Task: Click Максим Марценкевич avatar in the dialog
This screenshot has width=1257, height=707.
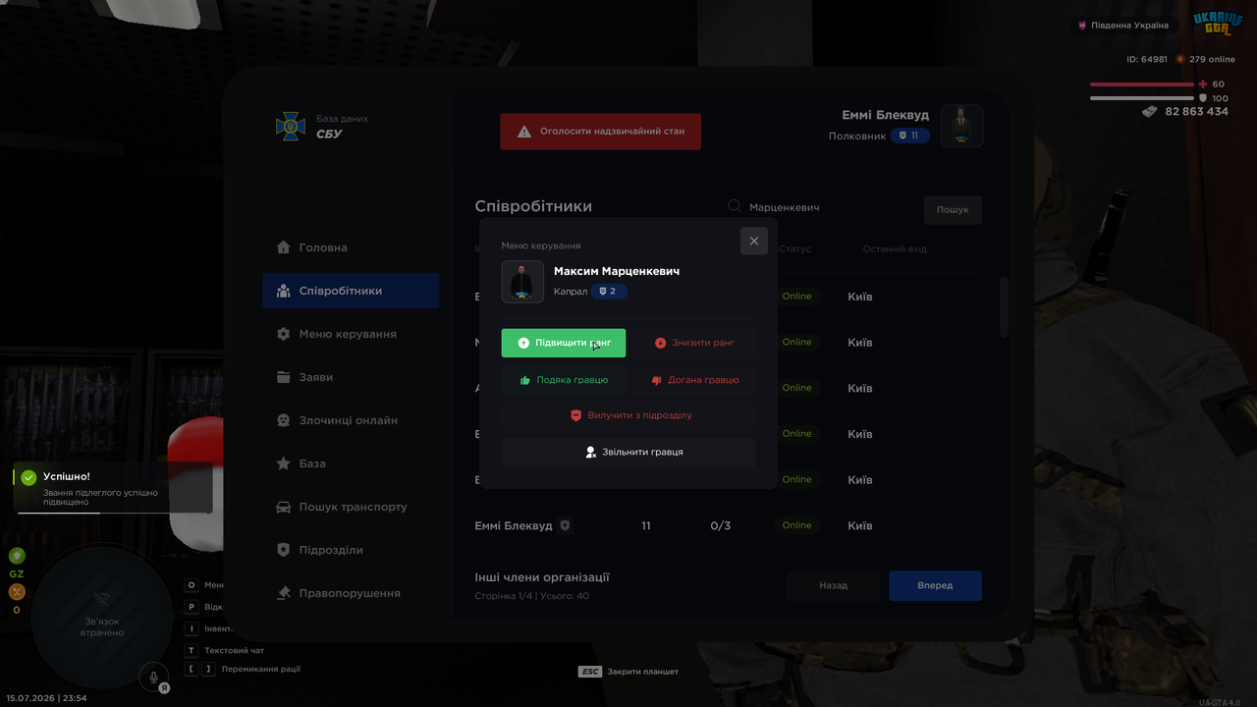Action: [x=522, y=282]
